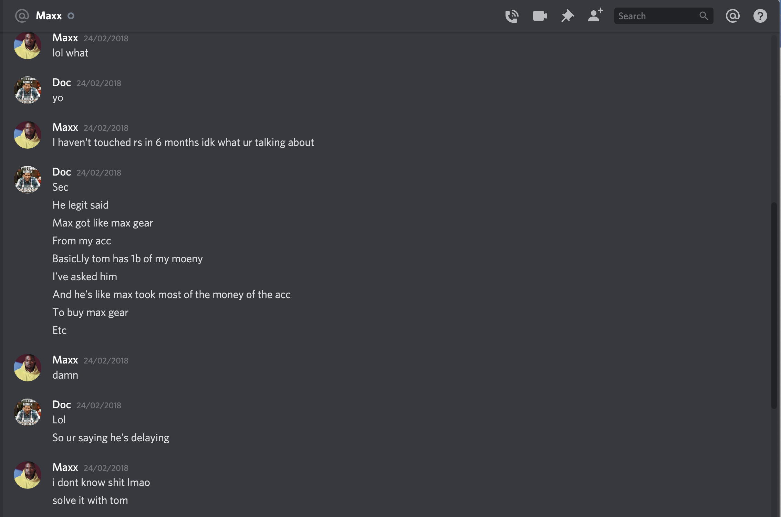Click the @ icon beside Maxx title

tap(22, 16)
